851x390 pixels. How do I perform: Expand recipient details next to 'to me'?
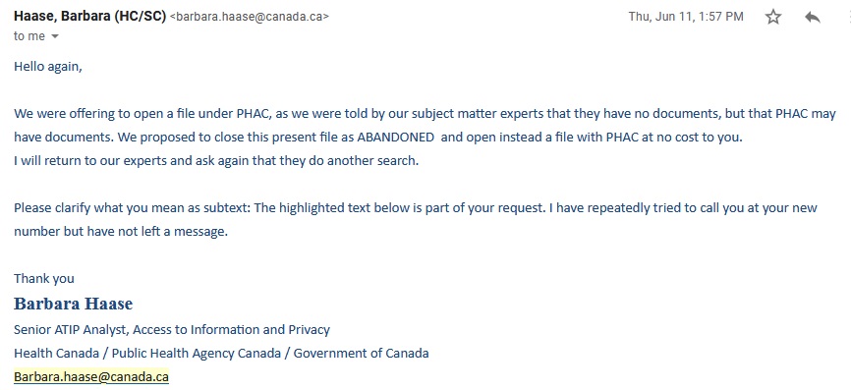pos(54,37)
